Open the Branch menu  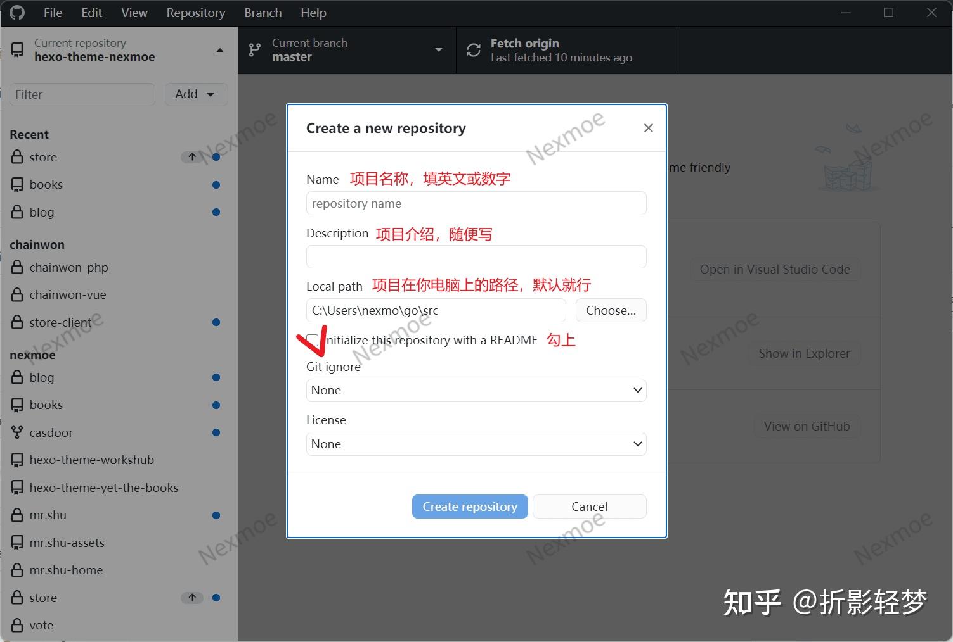point(263,12)
